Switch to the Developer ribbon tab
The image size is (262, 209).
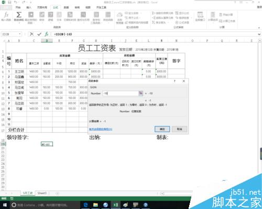(101, 7)
